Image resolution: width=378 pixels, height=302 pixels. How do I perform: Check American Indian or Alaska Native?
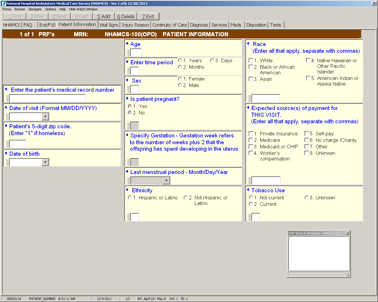pos(308,78)
